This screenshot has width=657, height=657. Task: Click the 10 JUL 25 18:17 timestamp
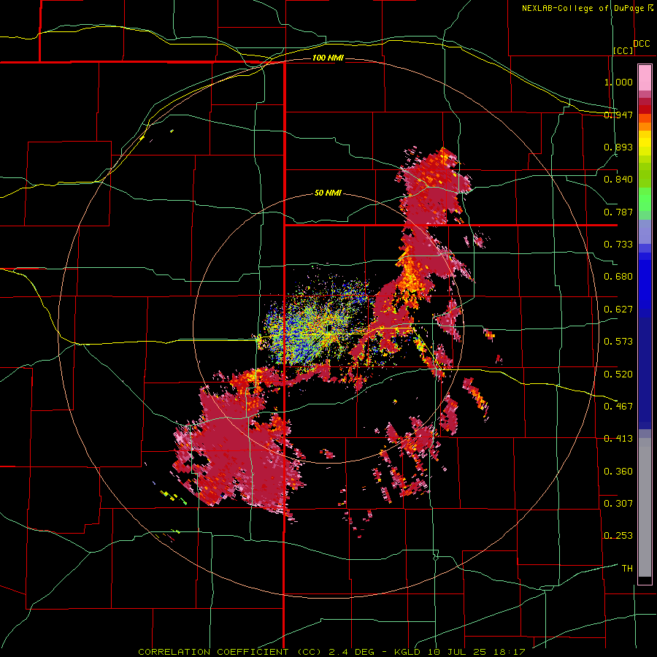tap(477, 652)
